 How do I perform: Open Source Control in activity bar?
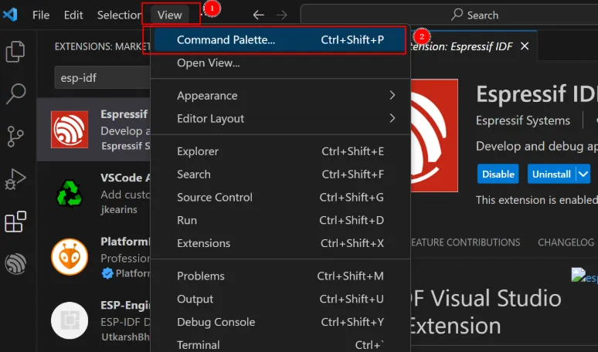(15, 137)
